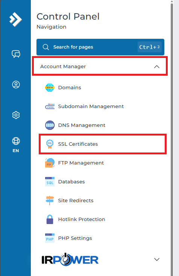
Task: Click the Subdomain Management icon
Action: (50, 106)
